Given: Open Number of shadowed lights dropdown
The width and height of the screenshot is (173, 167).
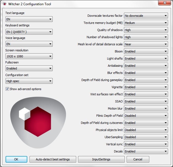Looking at the screenshot, I should click(146, 37).
